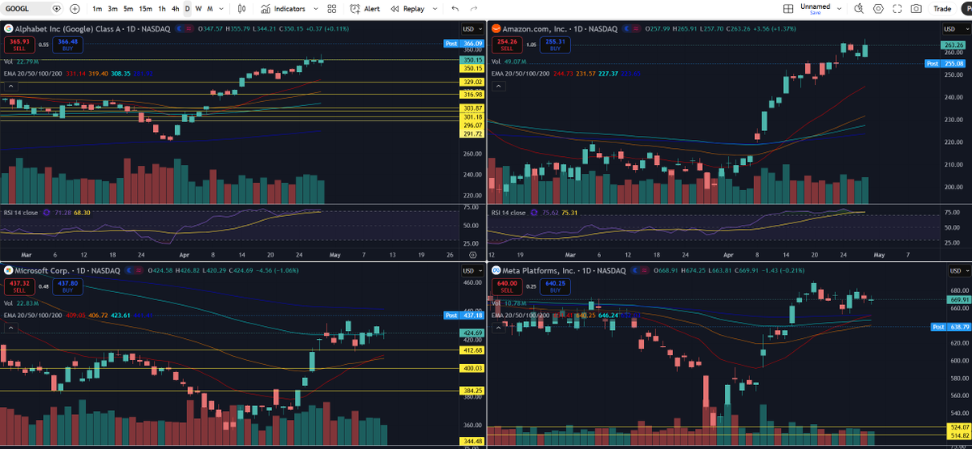The width and height of the screenshot is (972, 449).
Task: Select the 1h timeframe
Action: pos(162,8)
